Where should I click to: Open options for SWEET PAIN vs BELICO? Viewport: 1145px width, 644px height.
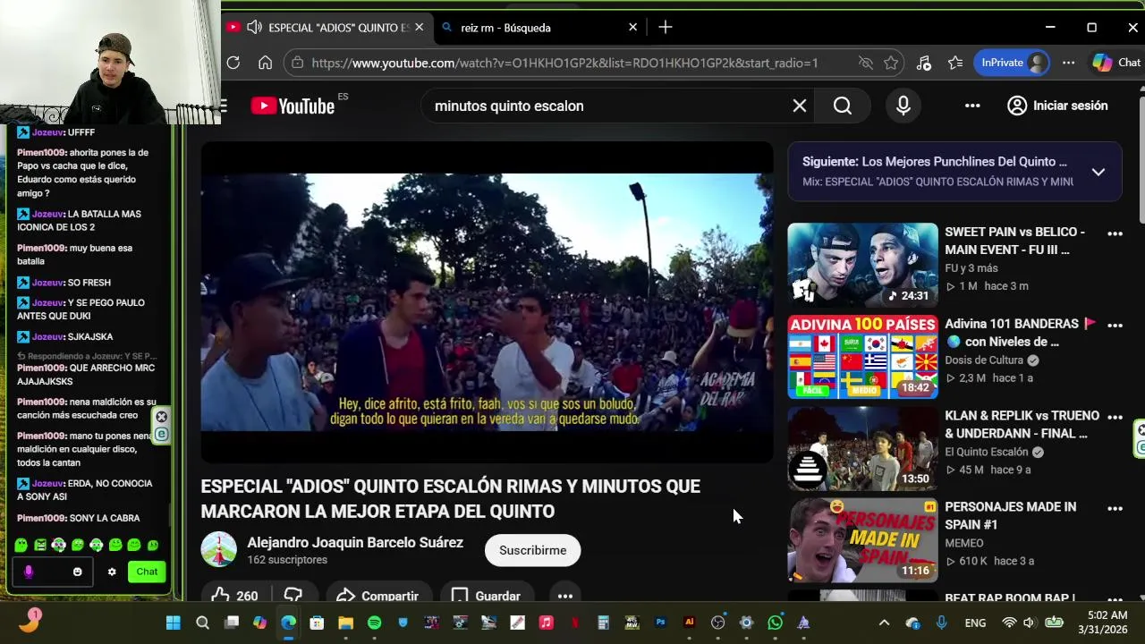[x=1115, y=233]
